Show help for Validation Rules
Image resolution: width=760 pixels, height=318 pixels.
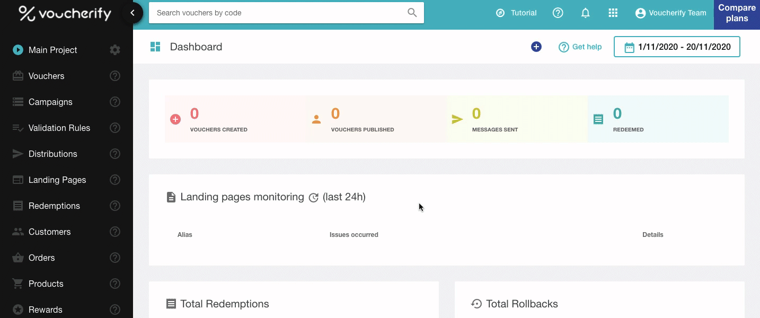click(x=115, y=128)
